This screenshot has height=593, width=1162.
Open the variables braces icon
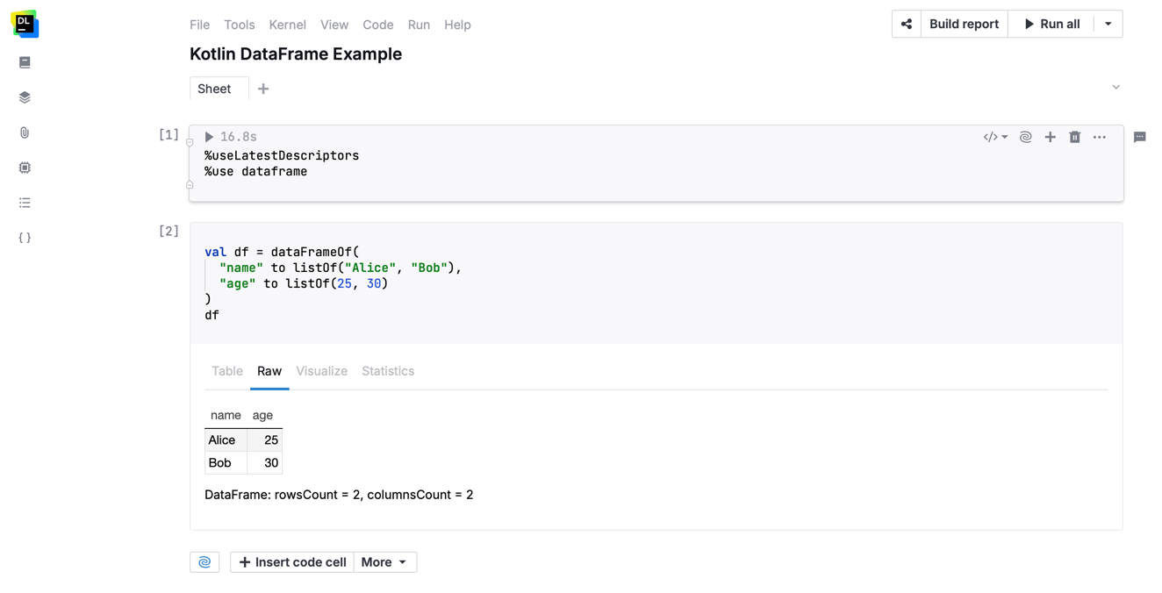25,238
